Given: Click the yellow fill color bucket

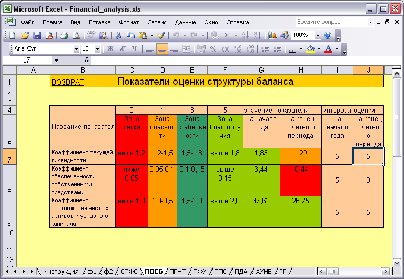Looking at the screenshot, I should [310, 49].
